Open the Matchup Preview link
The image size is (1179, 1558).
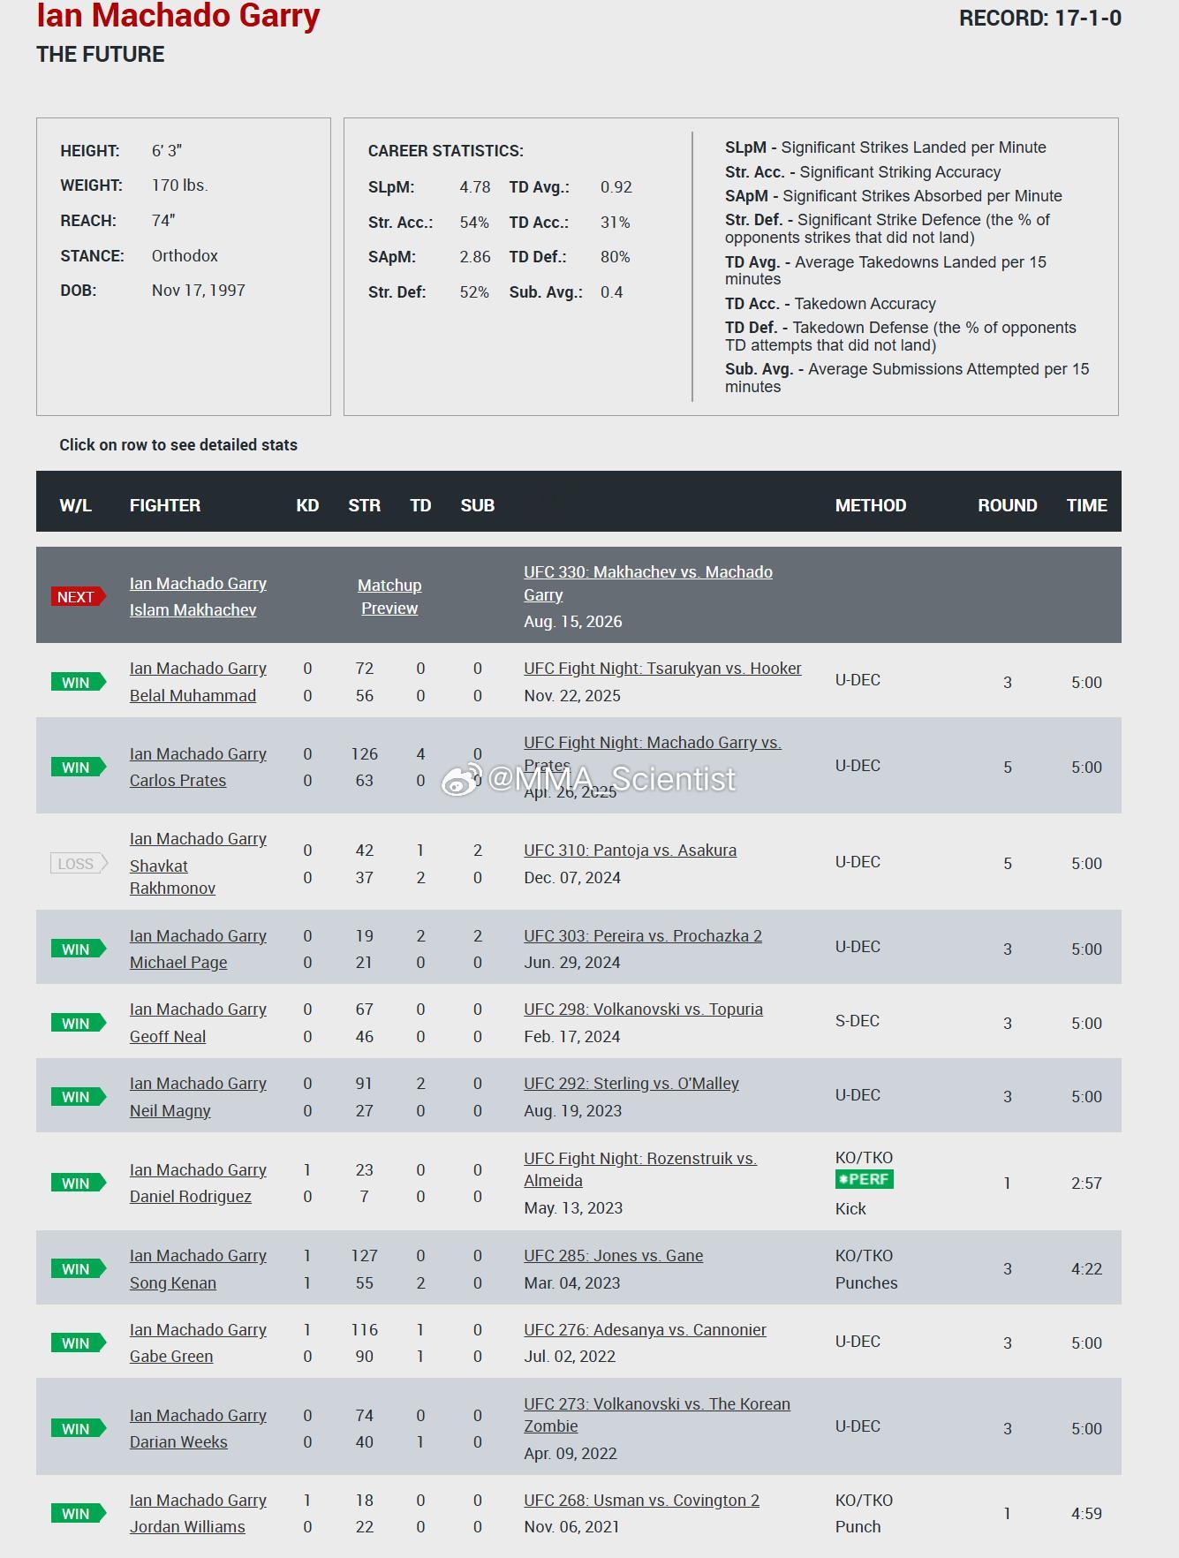pos(389,596)
